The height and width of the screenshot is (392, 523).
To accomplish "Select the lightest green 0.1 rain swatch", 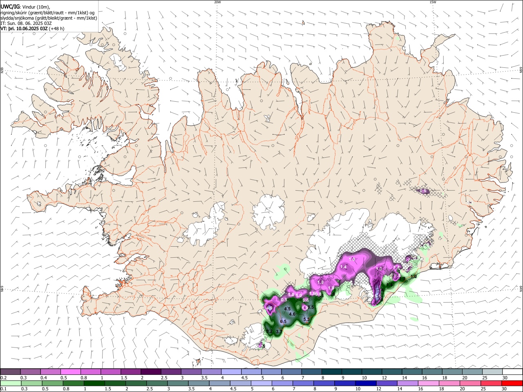I will pos(11,383).
